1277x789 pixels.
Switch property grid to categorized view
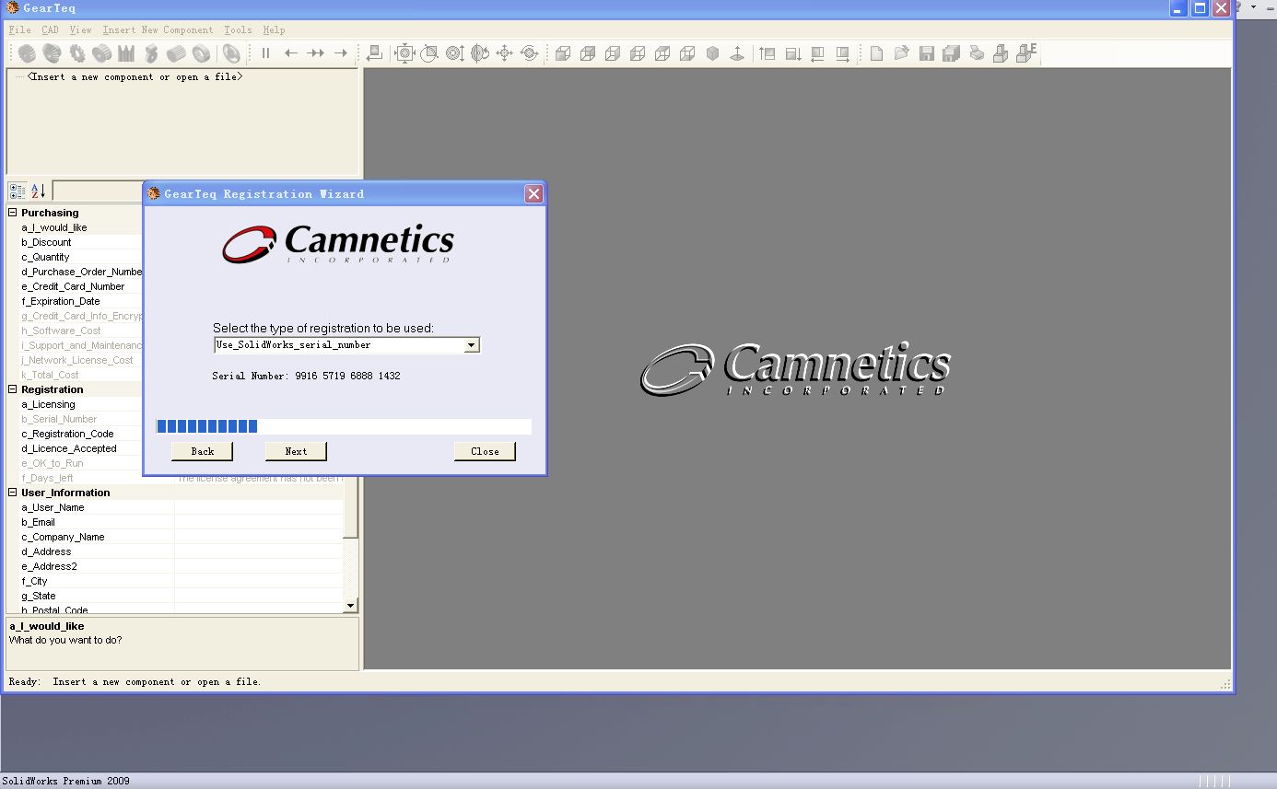[x=18, y=191]
